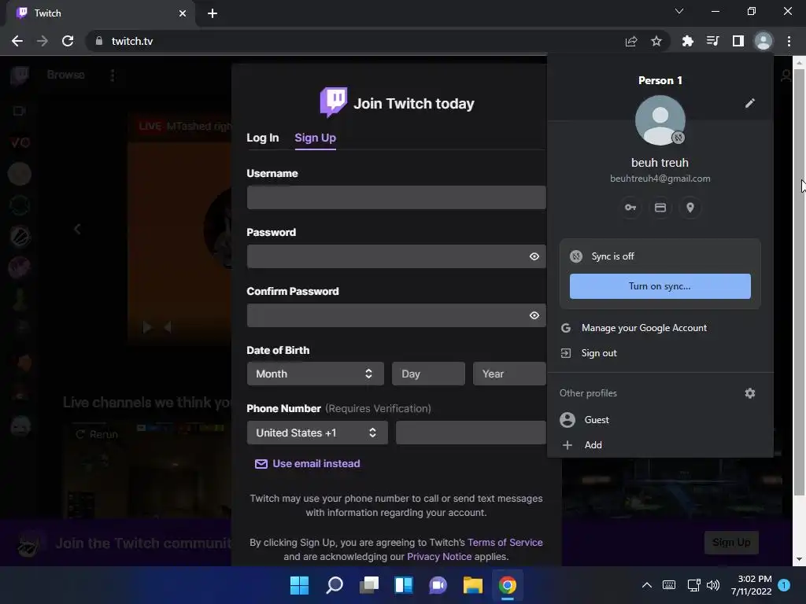Click the Chrome profile avatar button
Viewport: 806px width, 604px height.
763,41
